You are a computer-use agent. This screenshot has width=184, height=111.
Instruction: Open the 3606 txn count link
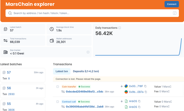[11, 110]
